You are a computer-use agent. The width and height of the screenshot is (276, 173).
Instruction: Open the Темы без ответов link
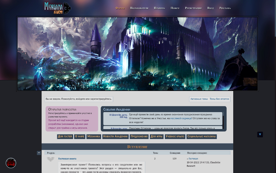[x=219, y=99]
